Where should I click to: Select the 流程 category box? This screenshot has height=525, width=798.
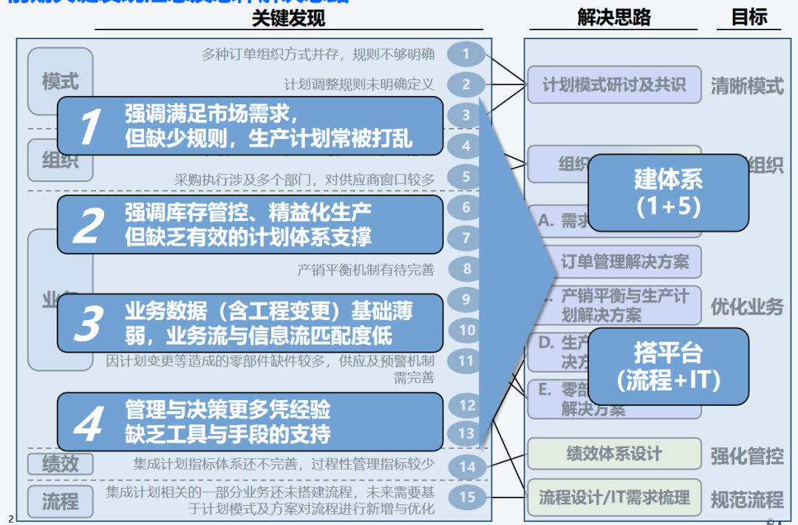click(61, 501)
